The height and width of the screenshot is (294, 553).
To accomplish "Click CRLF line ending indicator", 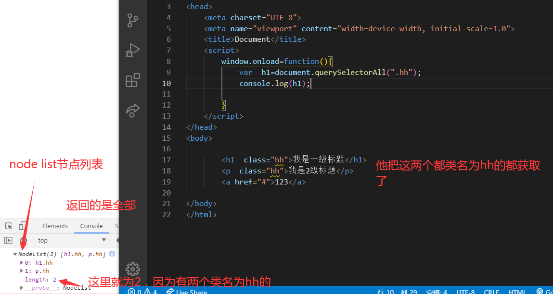I will point(491,291).
